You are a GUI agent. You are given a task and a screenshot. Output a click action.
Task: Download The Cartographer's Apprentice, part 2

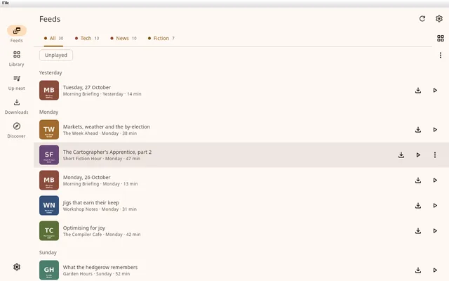pos(401,155)
